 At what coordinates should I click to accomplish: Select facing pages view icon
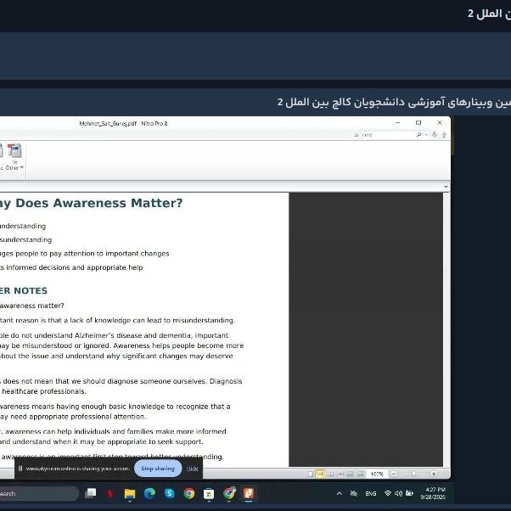pyautogui.click(x=330, y=474)
